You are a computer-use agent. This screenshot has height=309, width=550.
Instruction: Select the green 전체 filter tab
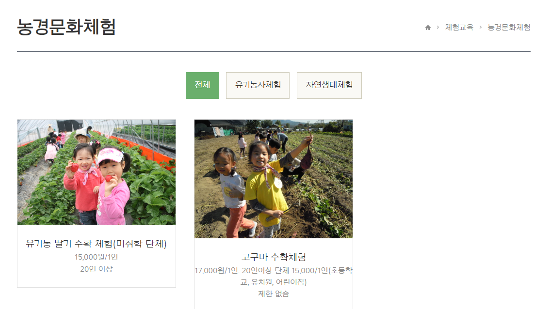[202, 85]
